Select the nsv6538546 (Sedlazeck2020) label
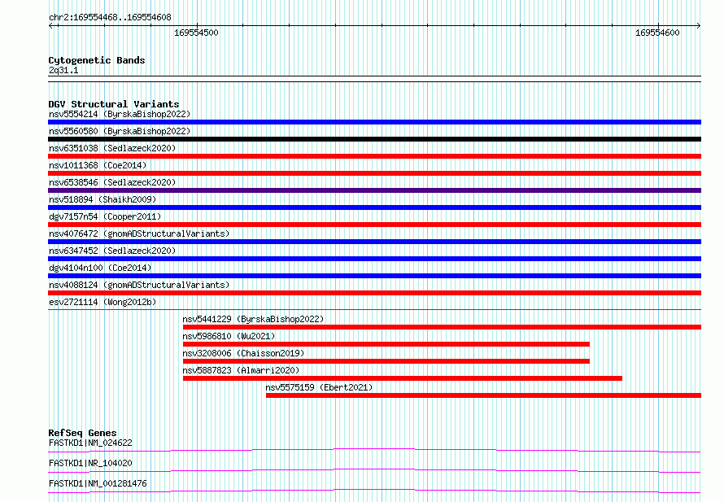The height and width of the screenshot is (502, 724). pos(112,182)
